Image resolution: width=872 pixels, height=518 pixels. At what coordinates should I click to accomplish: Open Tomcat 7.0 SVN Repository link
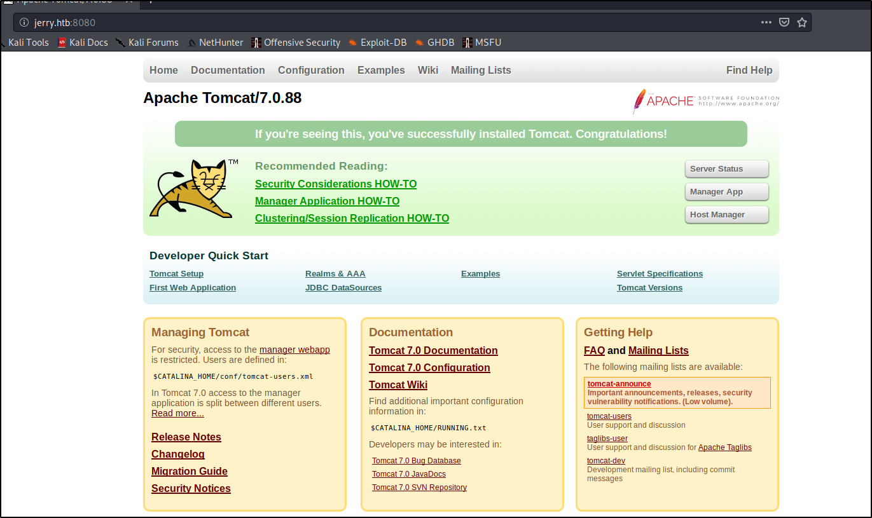tap(419, 487)
